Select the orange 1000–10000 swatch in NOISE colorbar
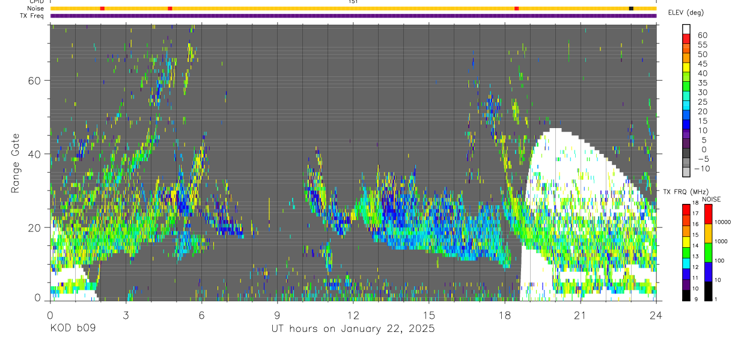Viewport: 738px width, 341px height. [x=708, y=233]
